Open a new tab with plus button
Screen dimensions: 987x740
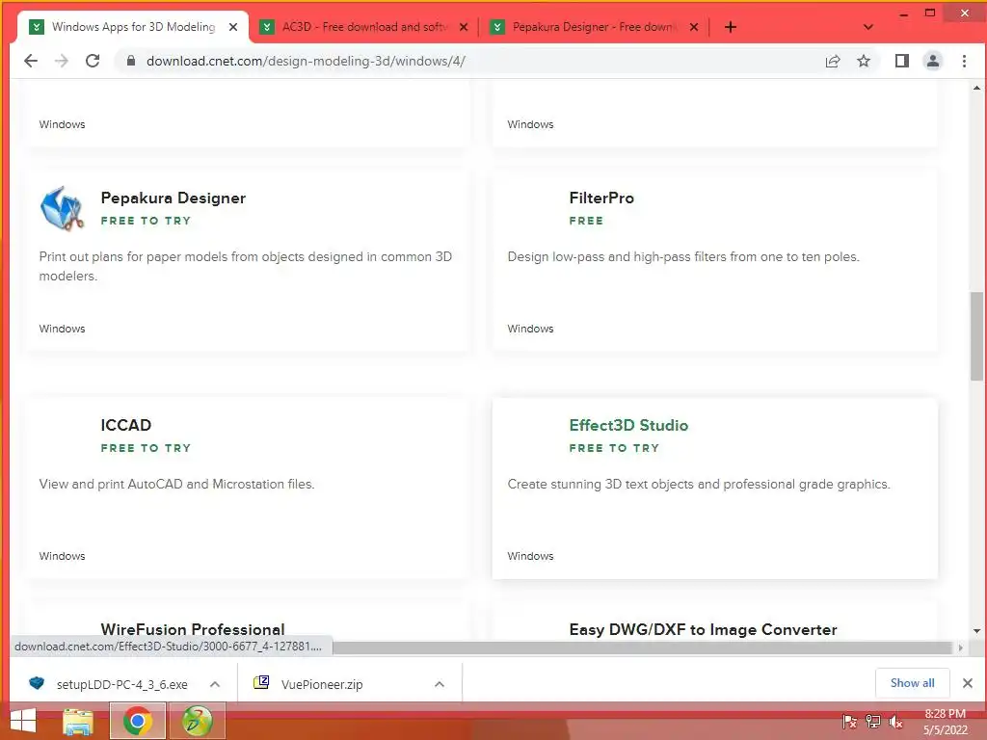pyautogui.click(x=731, y=27)
